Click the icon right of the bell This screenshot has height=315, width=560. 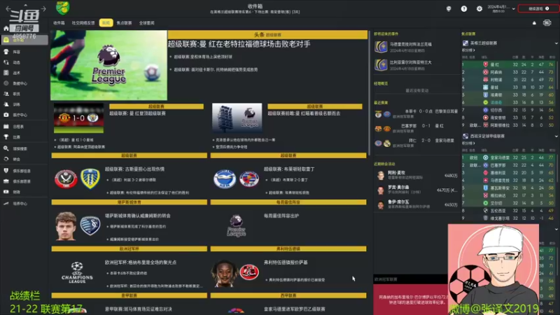click(x=547, y=23)
